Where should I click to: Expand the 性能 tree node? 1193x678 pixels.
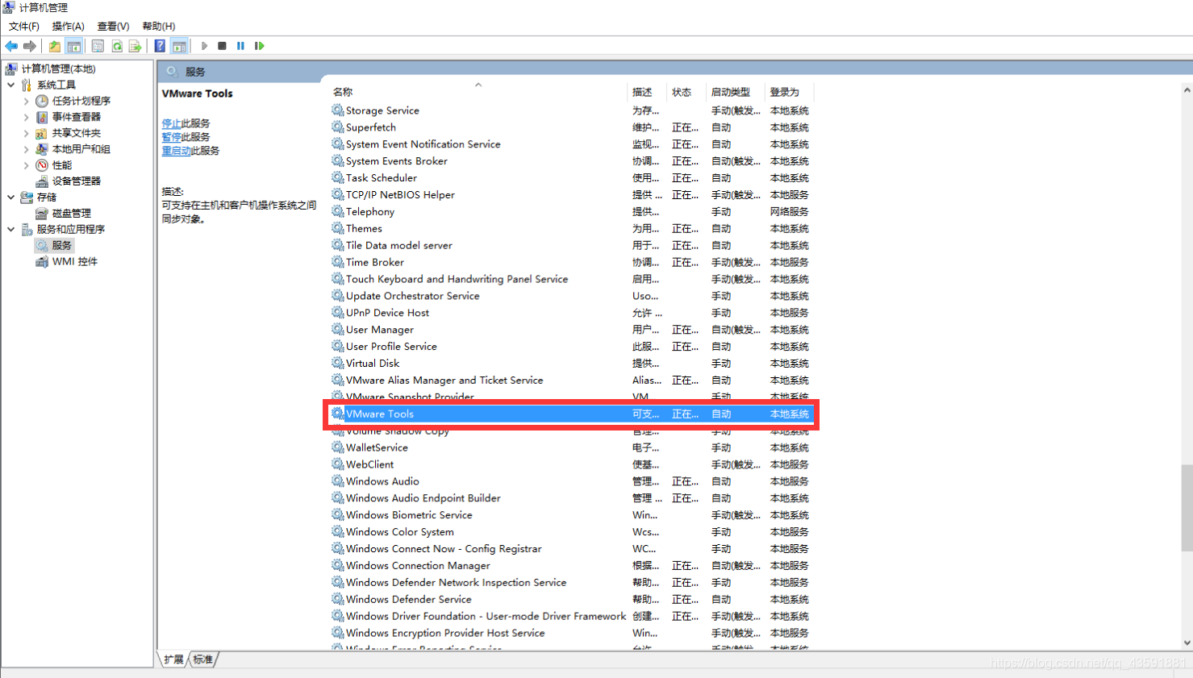pyautogui.click(x=26, y=165)
